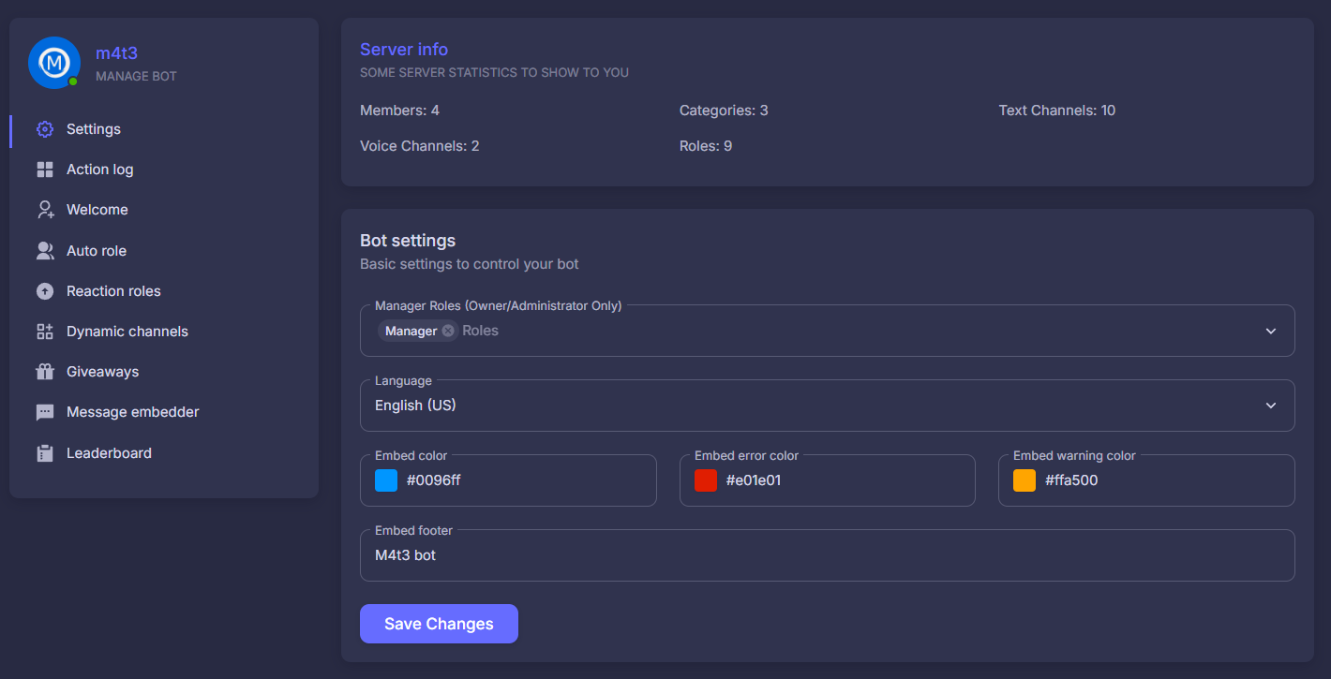Image resolution: width=1331 pixels, height=679 pixels.
Task: Open the Language dropdown arrow
Action: click(1271, 406)
